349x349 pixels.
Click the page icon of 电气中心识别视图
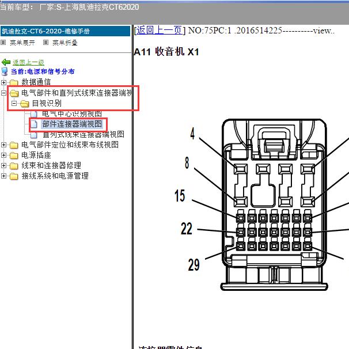pyautogui.click(x=34, y=114)
